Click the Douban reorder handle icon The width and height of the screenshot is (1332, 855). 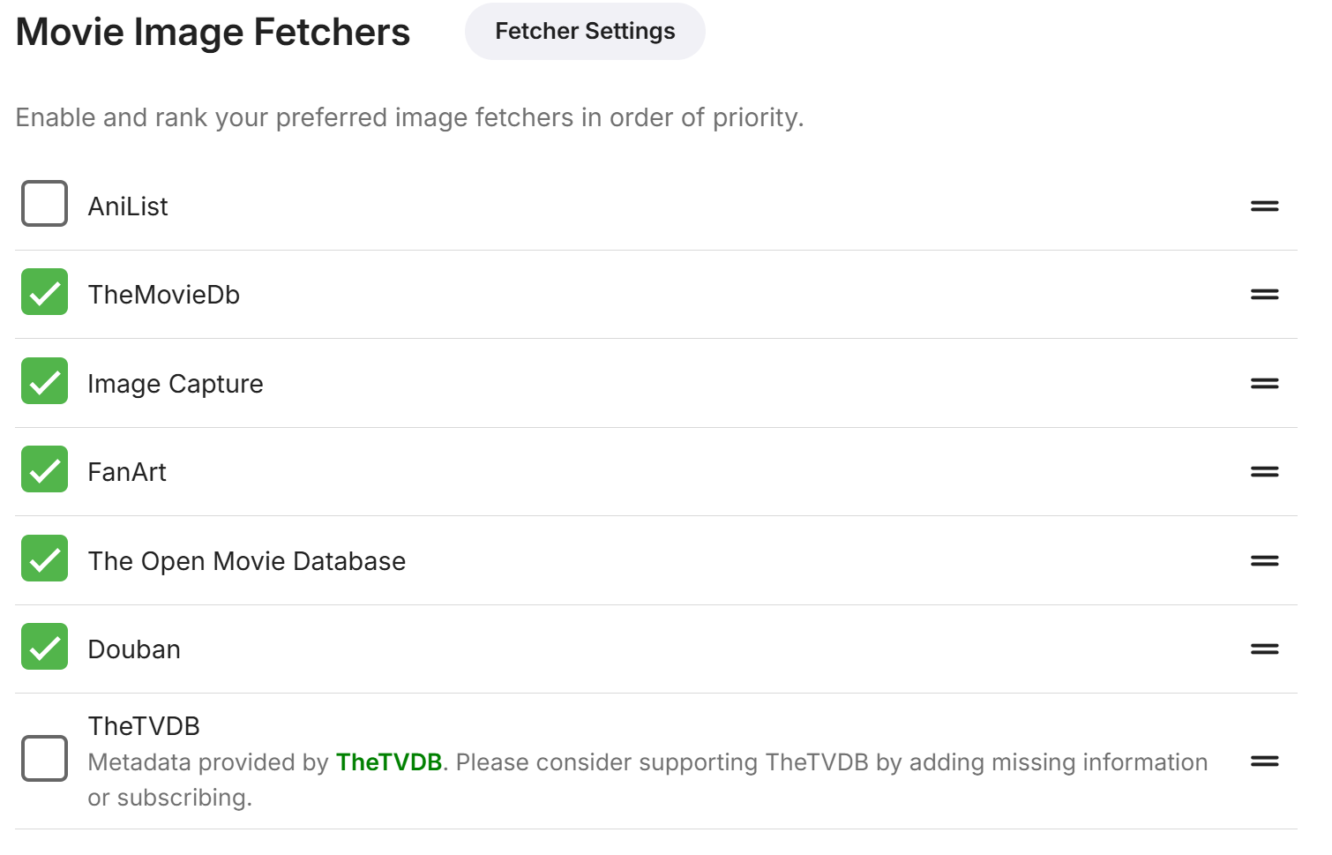click(x=1264, y=649)
